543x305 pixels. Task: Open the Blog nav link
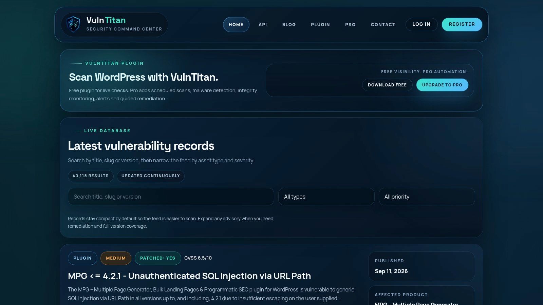click(289, 24)
